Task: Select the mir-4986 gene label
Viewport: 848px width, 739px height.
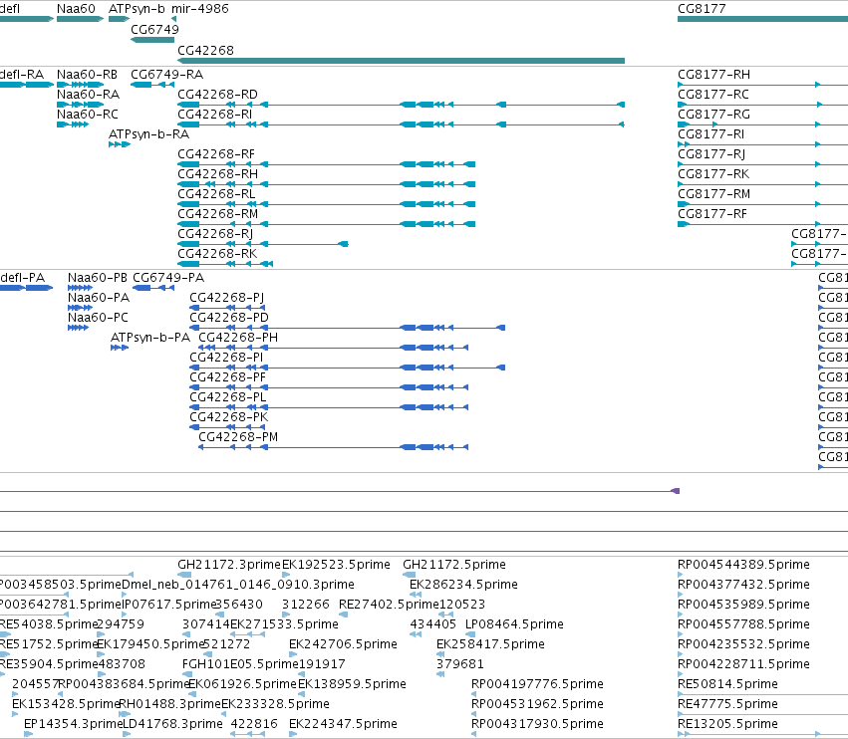Action: [200, 9]
